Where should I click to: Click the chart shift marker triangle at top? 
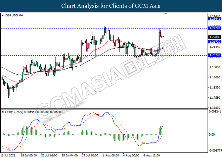[166, 14]
